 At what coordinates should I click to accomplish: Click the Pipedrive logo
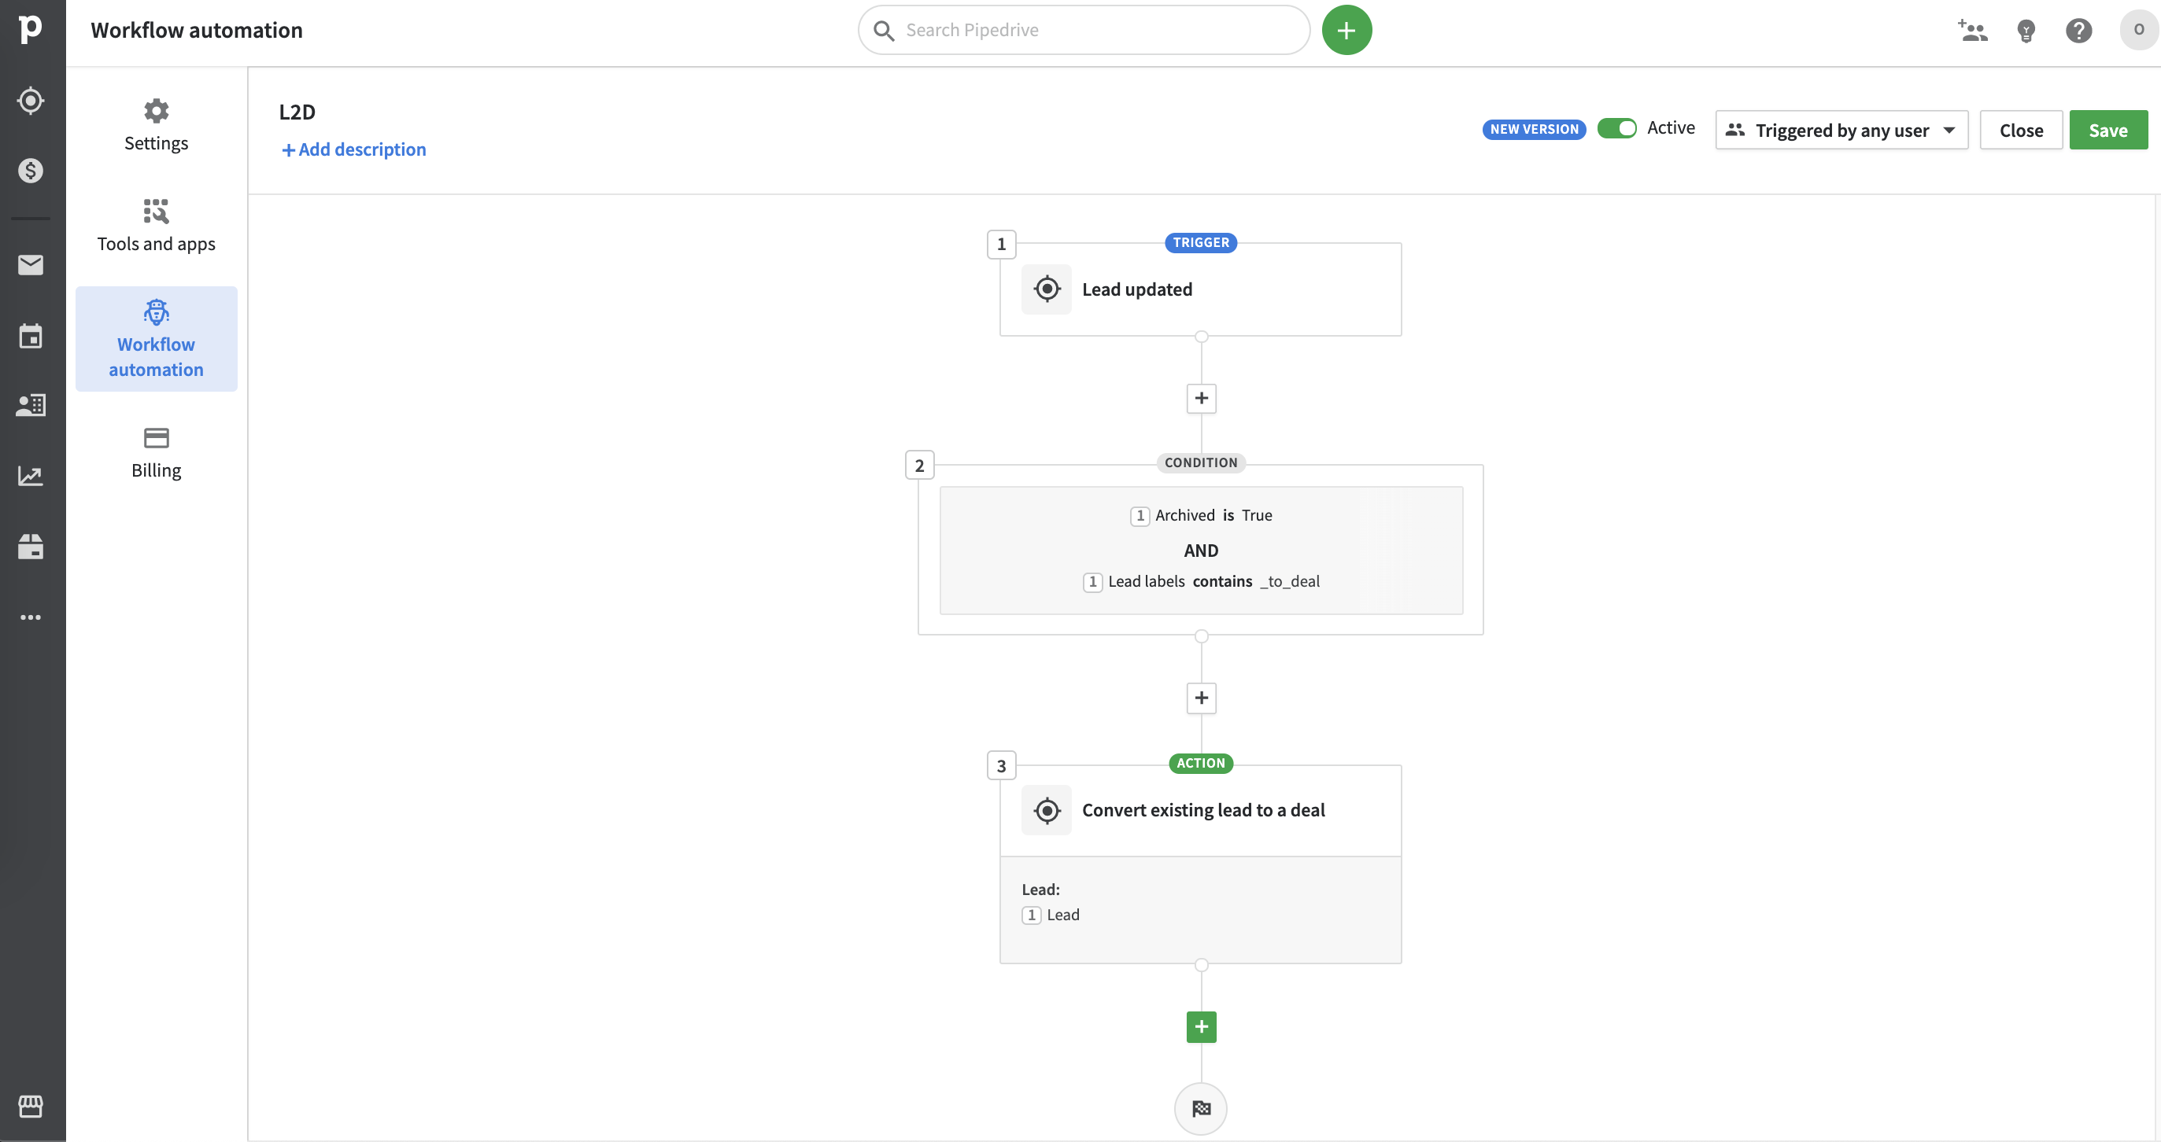coord(30,28)
